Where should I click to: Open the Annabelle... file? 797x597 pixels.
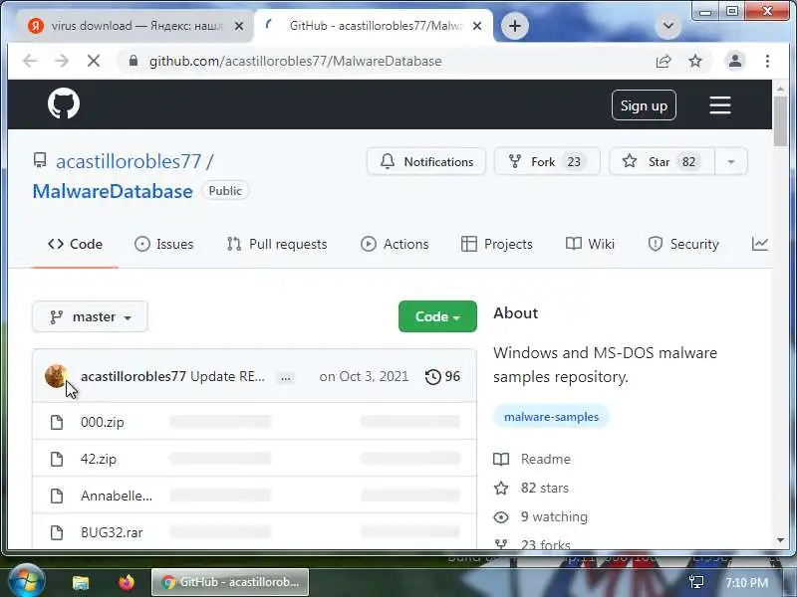[117, 496]
